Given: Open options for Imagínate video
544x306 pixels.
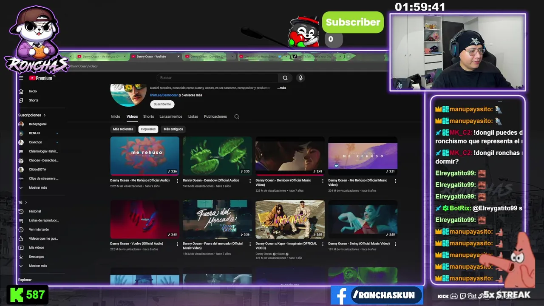Looking at the screenshot, I should [x=323, y=244].
